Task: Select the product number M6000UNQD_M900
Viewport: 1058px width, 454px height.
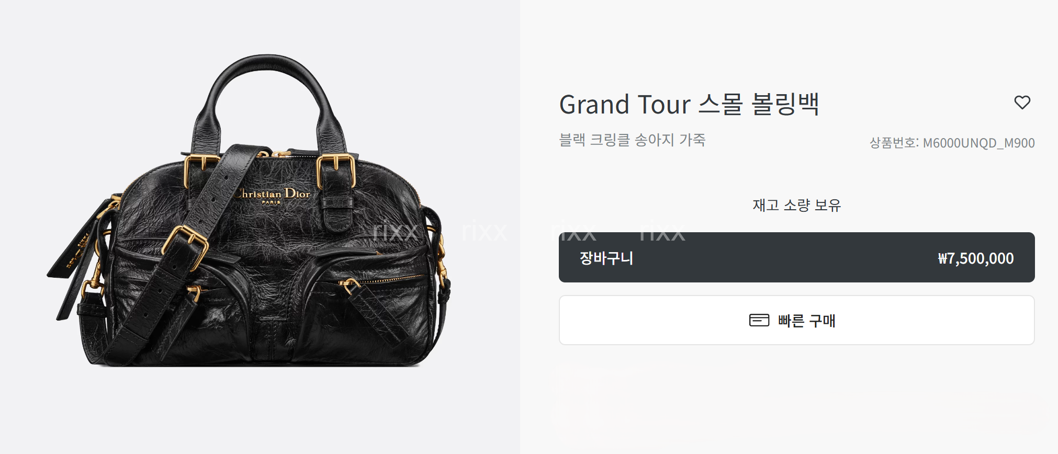Action: (x=978, y=143)
